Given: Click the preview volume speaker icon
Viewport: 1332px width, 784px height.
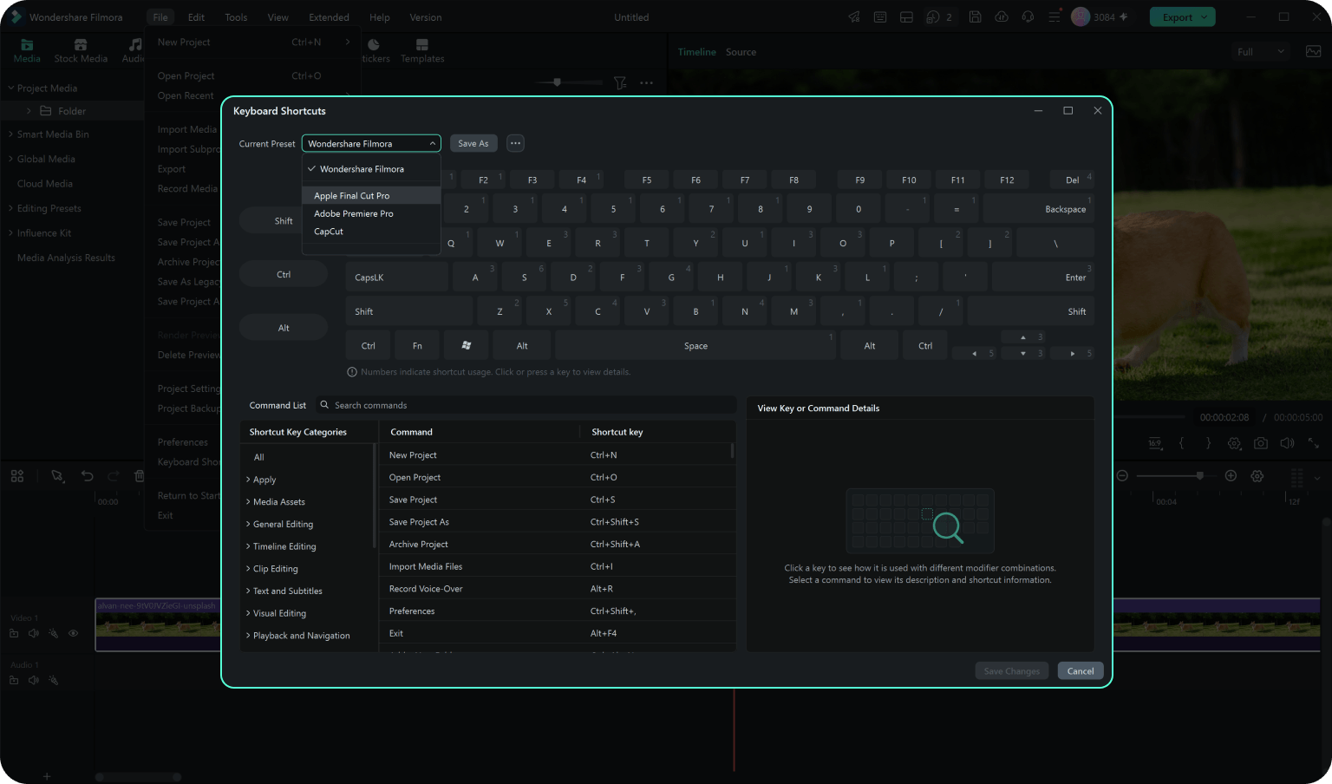Looking at the screenshot, I should click(x=1287, y=443).
